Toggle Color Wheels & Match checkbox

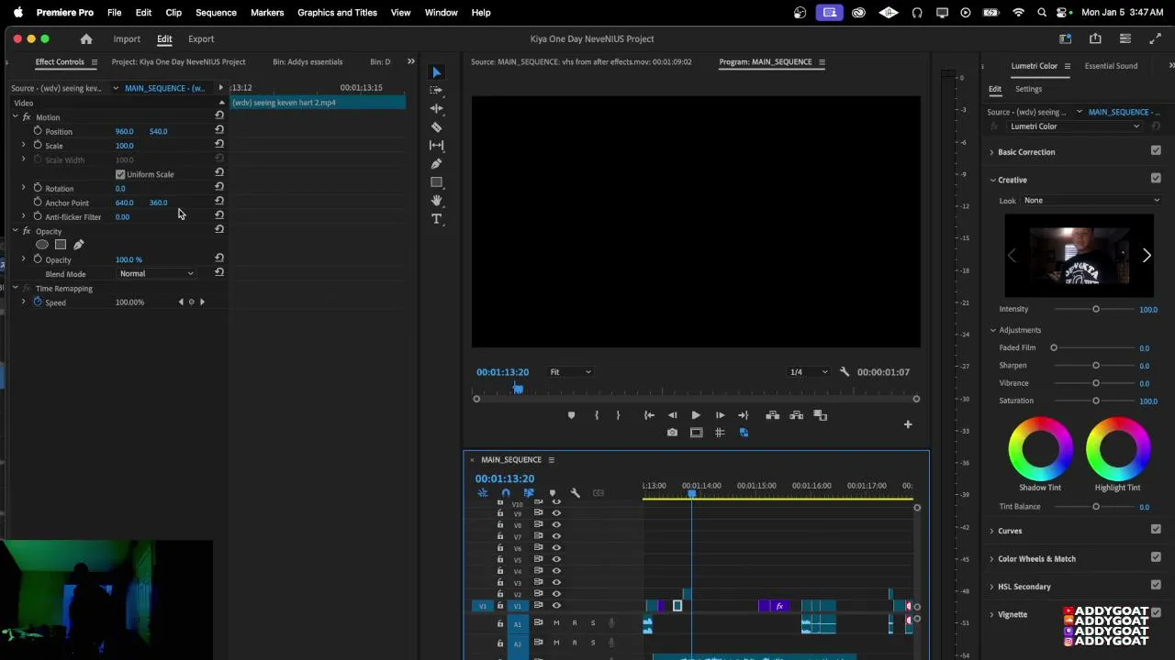(x=1156, y=557)
